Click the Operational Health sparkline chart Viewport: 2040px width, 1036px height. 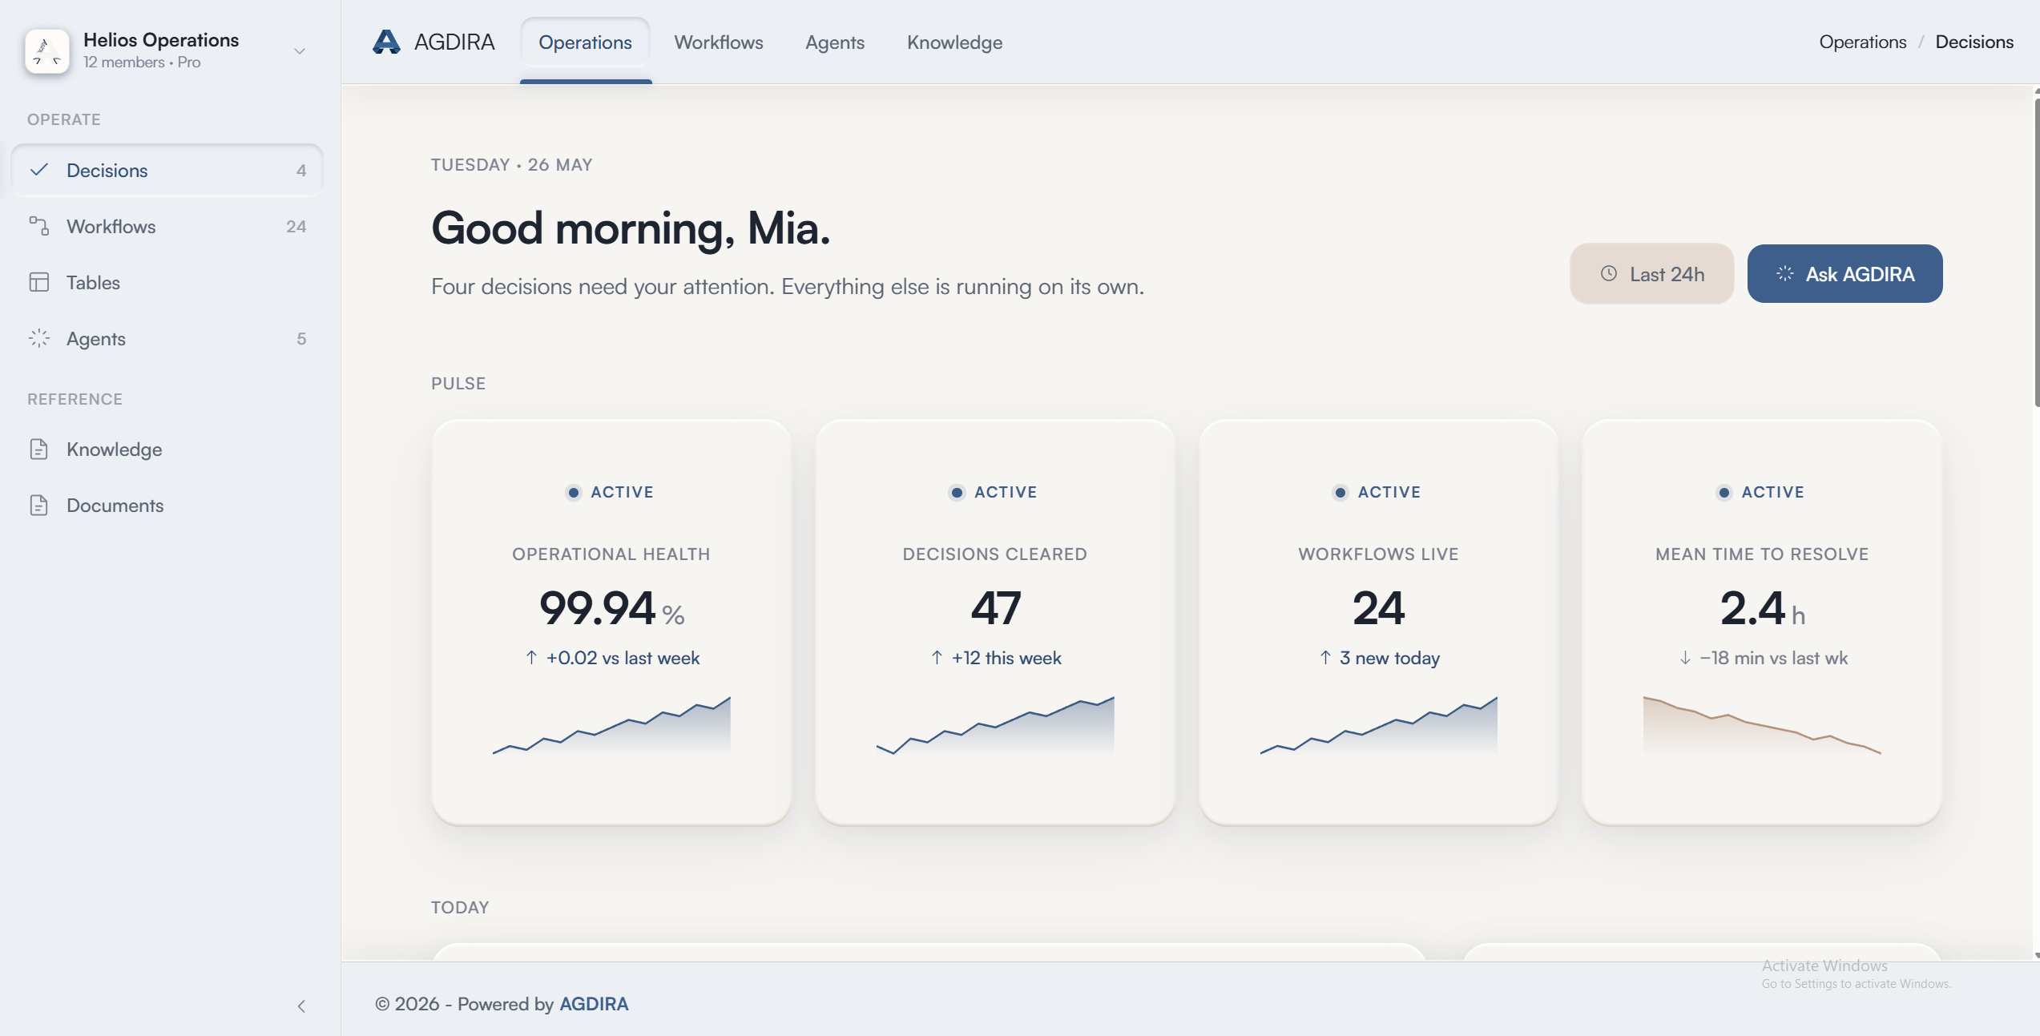(x=611, y=725)
